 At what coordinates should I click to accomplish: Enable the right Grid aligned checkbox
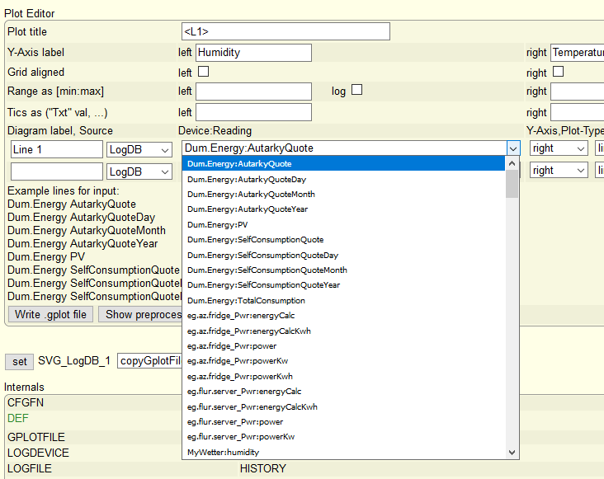pos(558,72)
